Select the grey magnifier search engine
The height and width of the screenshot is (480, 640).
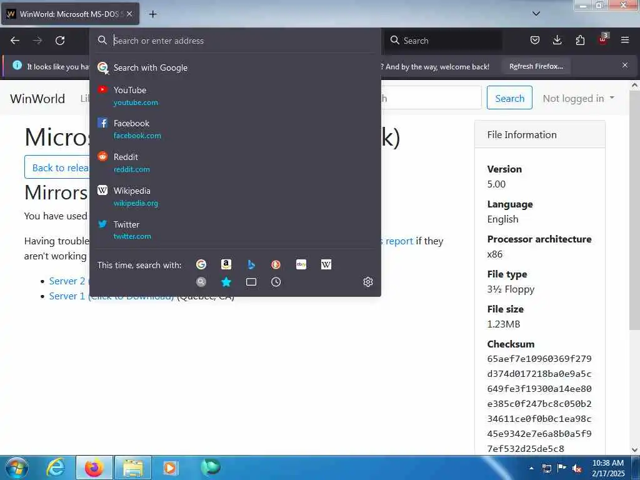[x=201, y=282]
